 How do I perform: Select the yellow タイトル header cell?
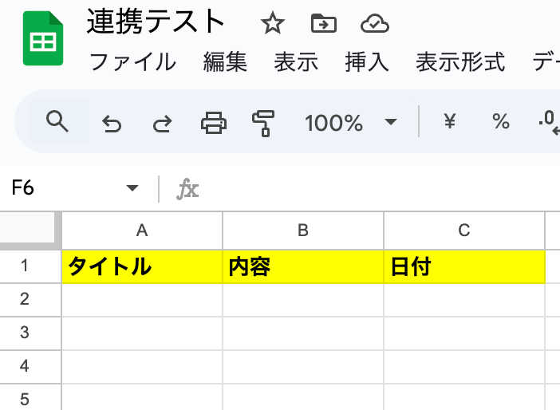(142, 266)
